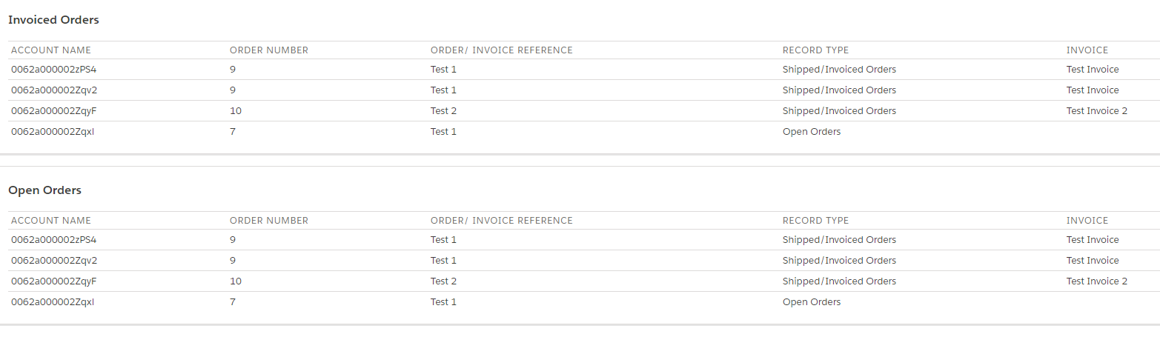Click Test Invoice 2 in Invoiced Orders table
Viewport: 1160px width, 357px height.
pos(1096,111)
